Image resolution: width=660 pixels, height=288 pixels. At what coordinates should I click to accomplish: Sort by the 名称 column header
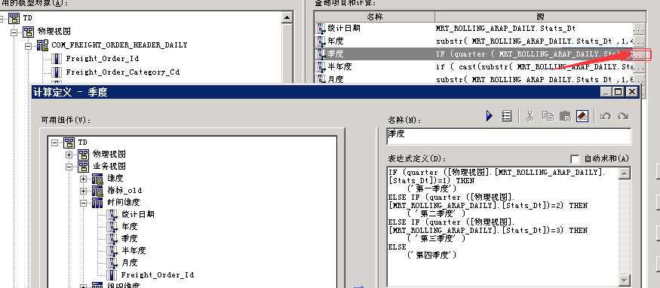(374, 17)
